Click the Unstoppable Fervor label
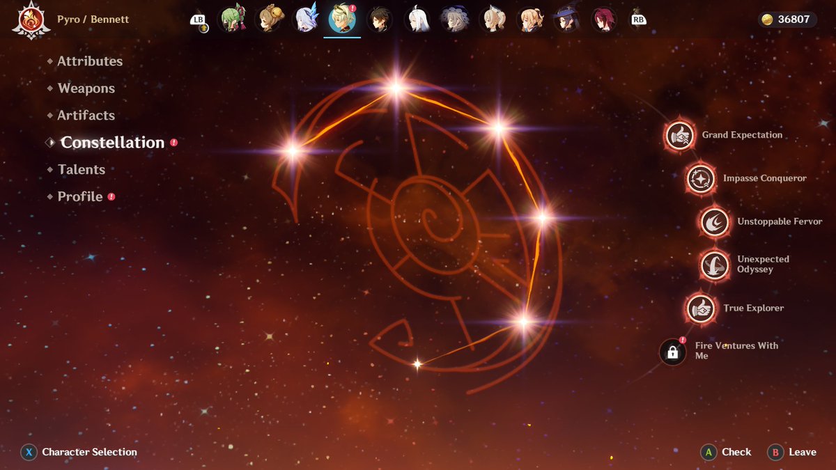836x470 pixels. pyautogui.click(x=780, y=221)
